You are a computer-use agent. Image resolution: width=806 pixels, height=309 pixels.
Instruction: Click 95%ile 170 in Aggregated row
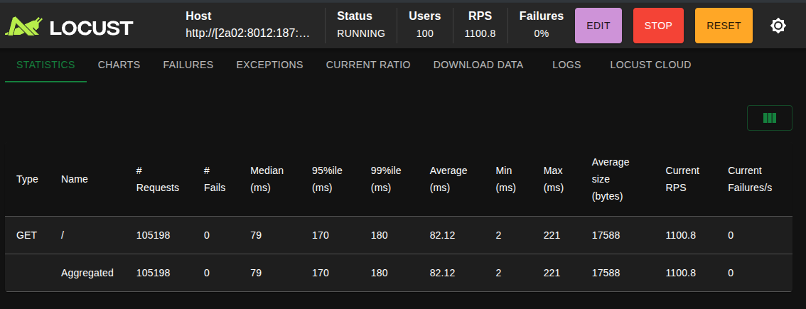click(x=321, y=273)
